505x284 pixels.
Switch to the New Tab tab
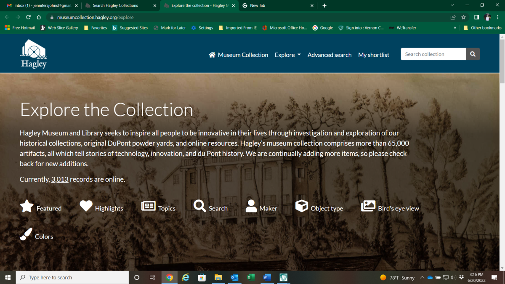278,5
